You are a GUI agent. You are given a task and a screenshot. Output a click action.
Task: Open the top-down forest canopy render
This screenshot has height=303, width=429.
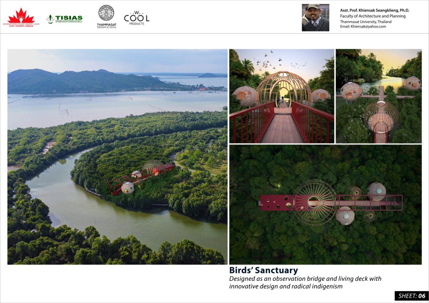click(325, 205)
